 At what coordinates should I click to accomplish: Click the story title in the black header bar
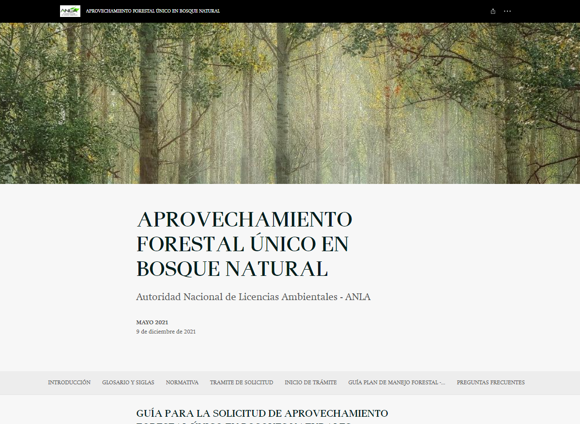(153, 11)
